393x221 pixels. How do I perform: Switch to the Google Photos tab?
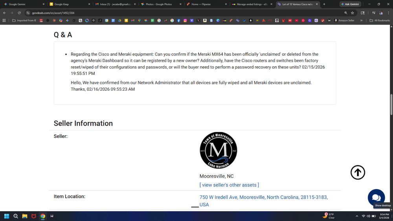(x=161, y=4)
